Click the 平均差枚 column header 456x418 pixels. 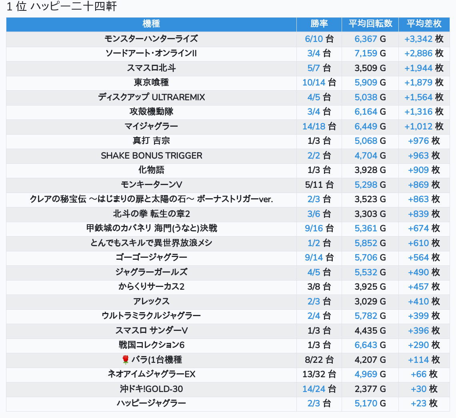tap(424, 24)
